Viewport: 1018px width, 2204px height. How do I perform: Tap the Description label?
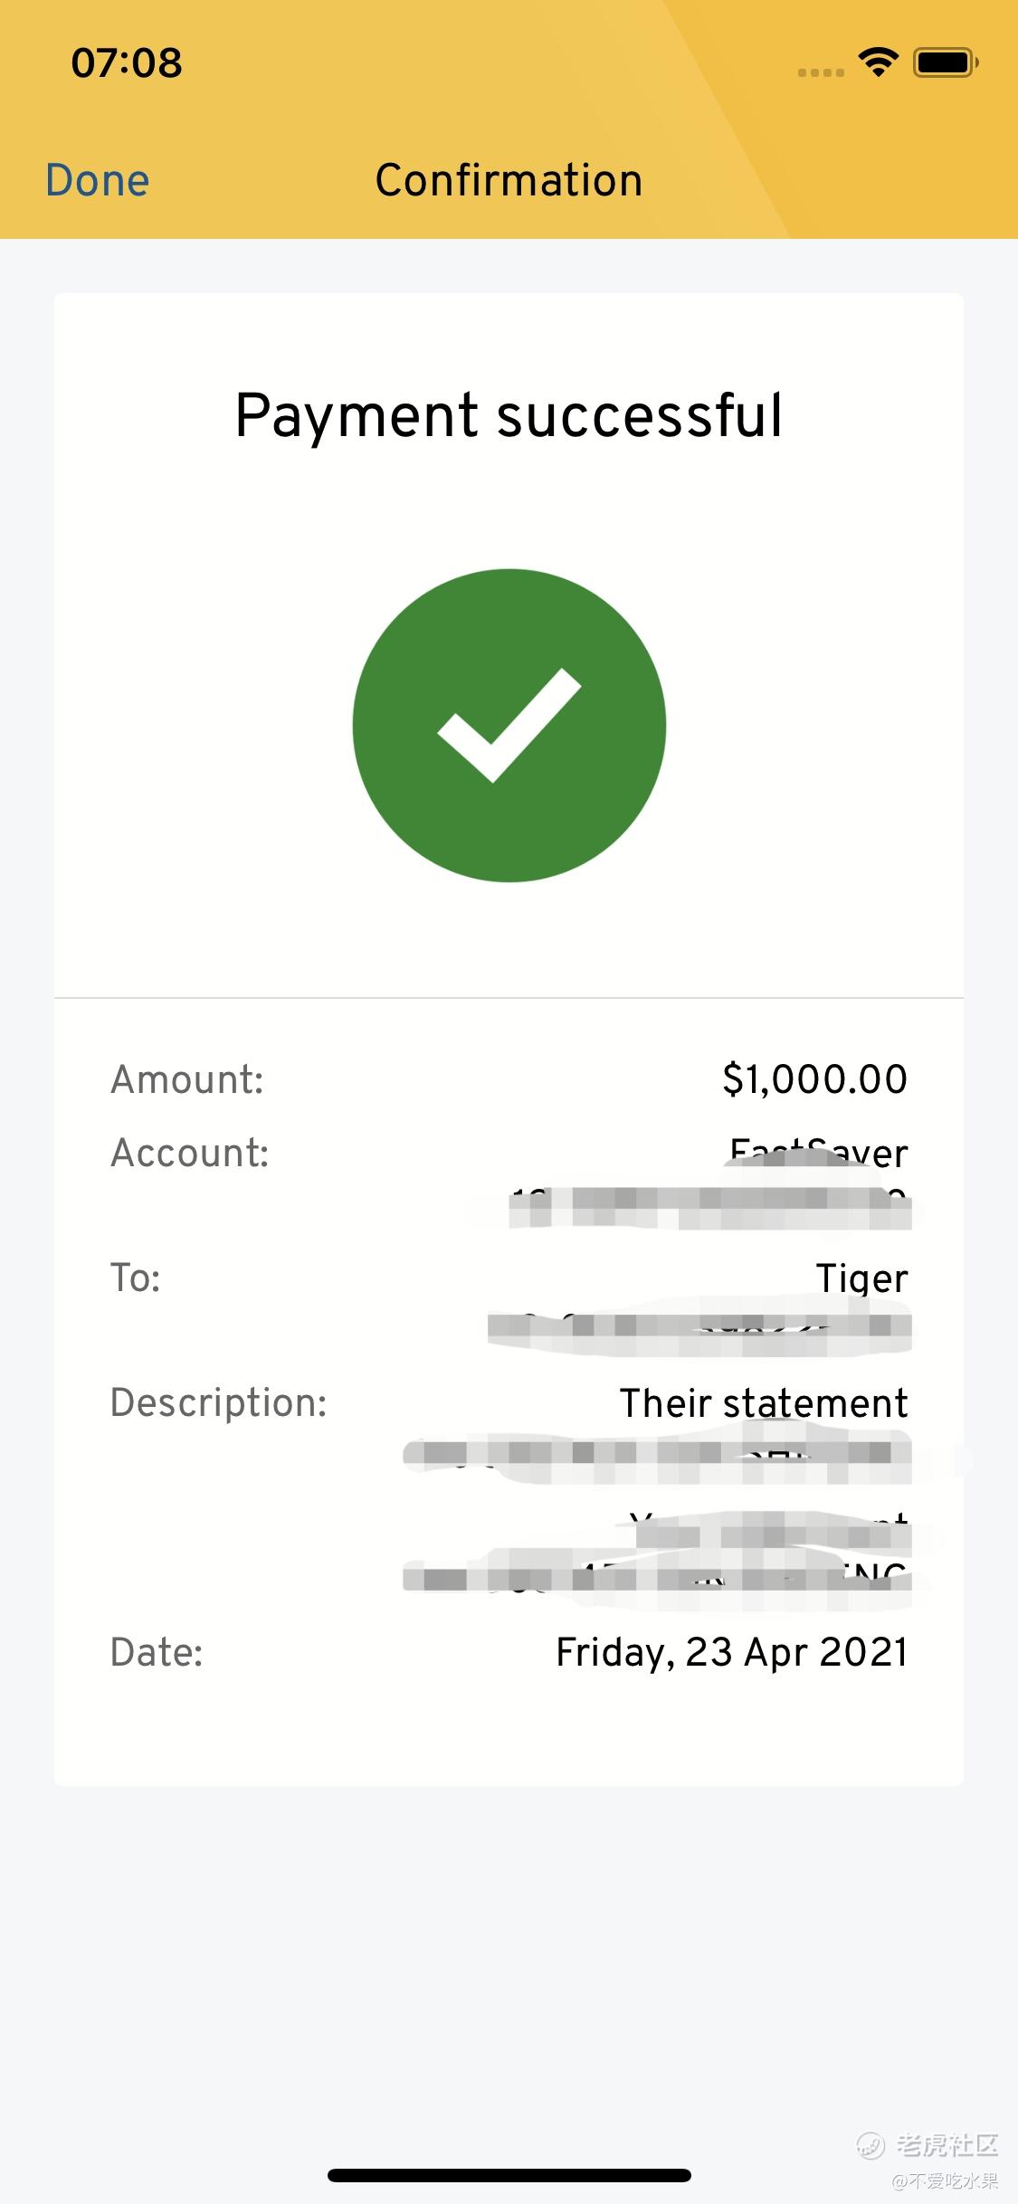(x=218, y=1402)
